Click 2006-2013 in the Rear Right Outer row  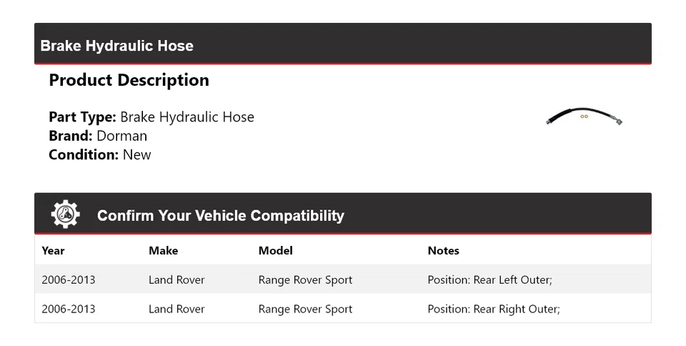[x=68, y=309]
